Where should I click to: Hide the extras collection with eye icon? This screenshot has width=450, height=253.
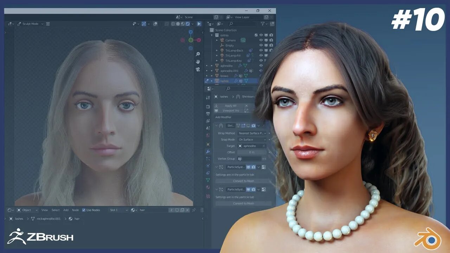point(261,35)
